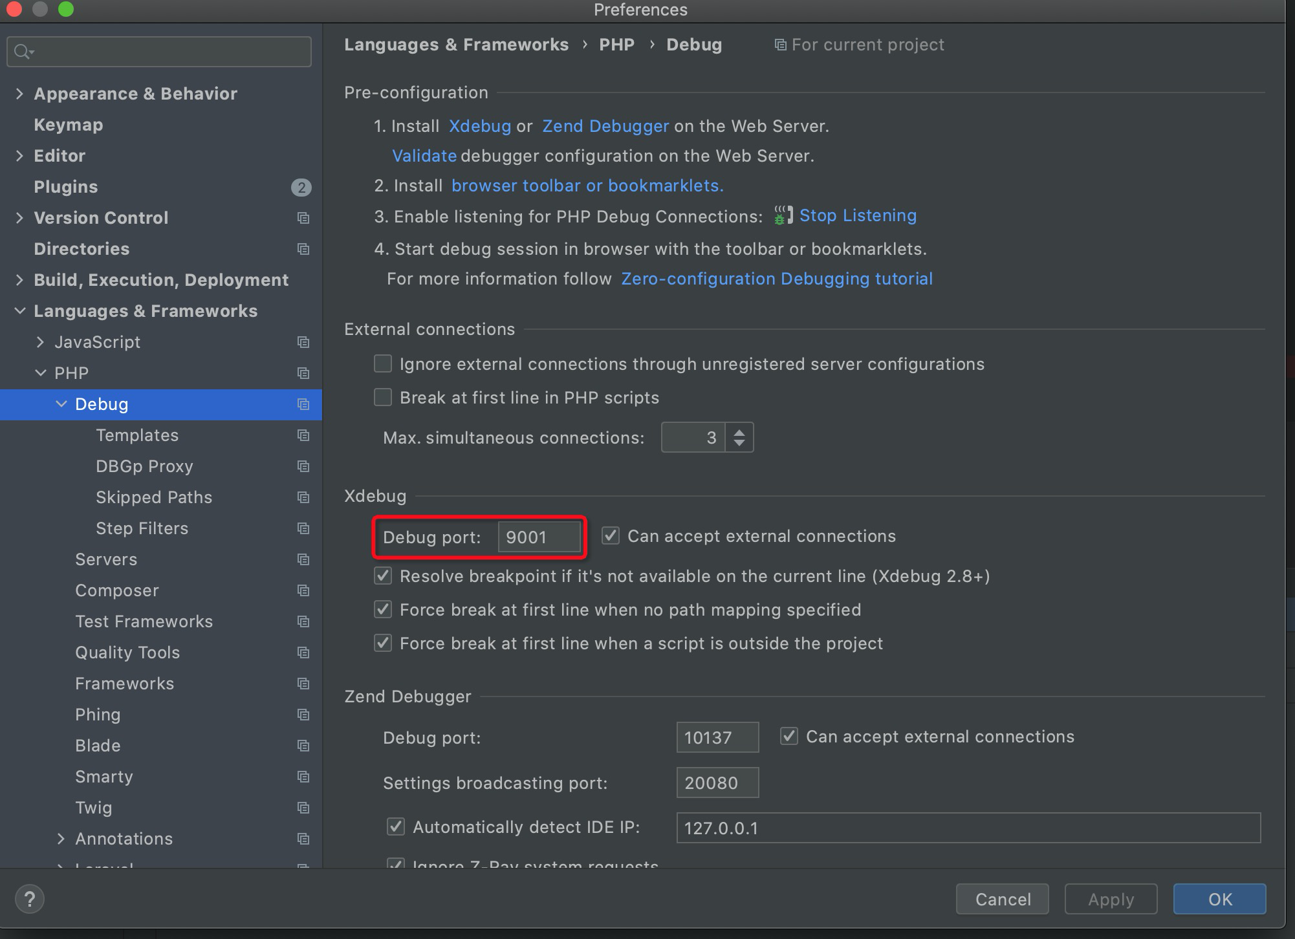The height and width of the screenshot is (939, 1295).
Task: Select DBGp Proxy settings page
Action: coord(144,466)
